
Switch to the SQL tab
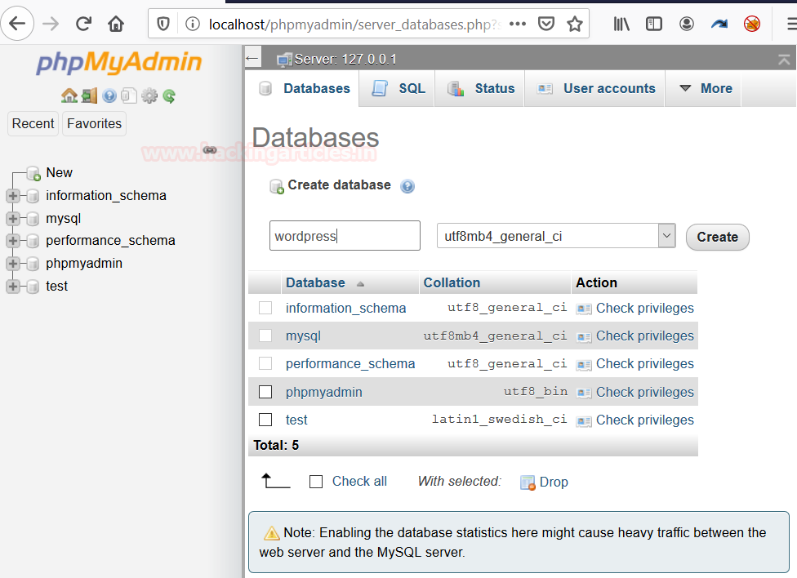point(397,88)
